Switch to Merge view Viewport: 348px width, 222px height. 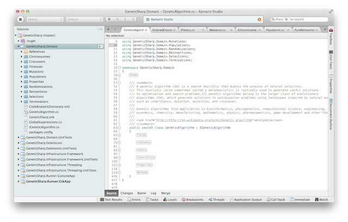tap(165, 193)
